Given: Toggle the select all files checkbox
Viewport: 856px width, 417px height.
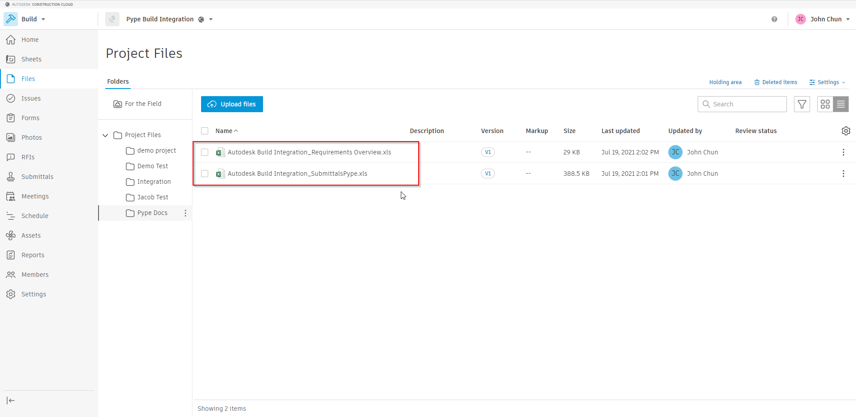Looking at the screenshot, I should pyautogui.click(x=205, y=131).
